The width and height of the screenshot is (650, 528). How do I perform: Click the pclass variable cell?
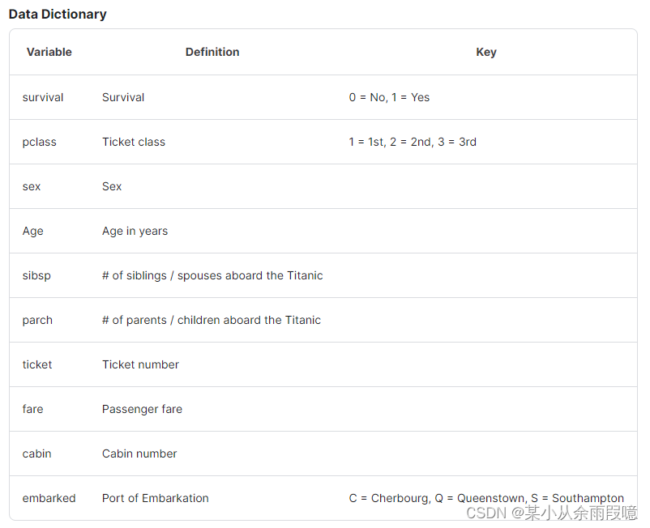40,142
